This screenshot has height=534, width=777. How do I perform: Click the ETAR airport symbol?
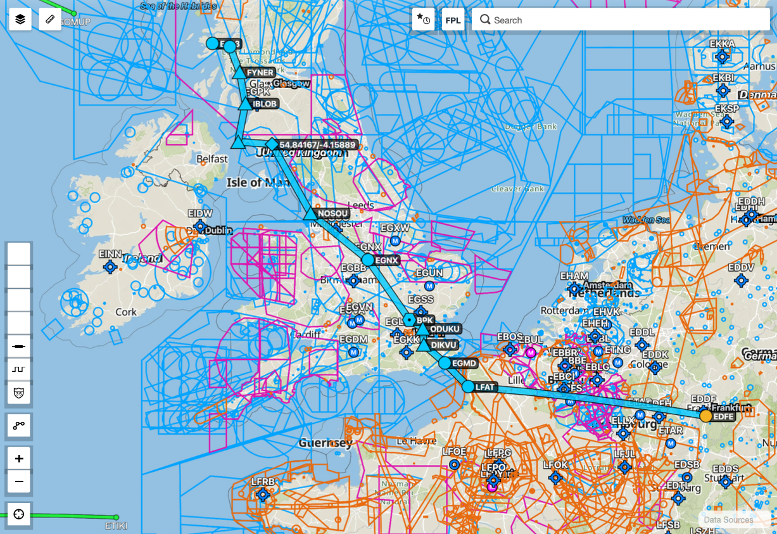671,443
